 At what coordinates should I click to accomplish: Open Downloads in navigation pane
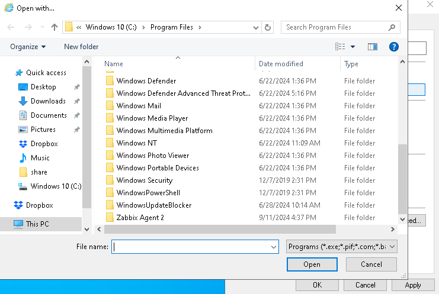[48, 101]
